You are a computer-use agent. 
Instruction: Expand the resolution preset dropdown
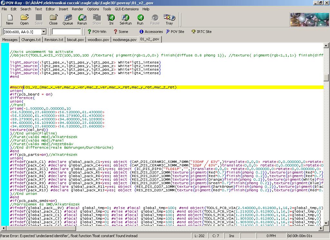pos(44,32)
